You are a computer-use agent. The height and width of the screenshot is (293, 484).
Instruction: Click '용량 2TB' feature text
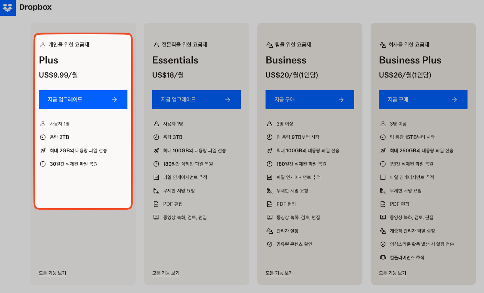(x=59, y=137)
